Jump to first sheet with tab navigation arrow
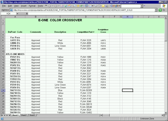This screenshot has height=121, width=168. point(2,115)
